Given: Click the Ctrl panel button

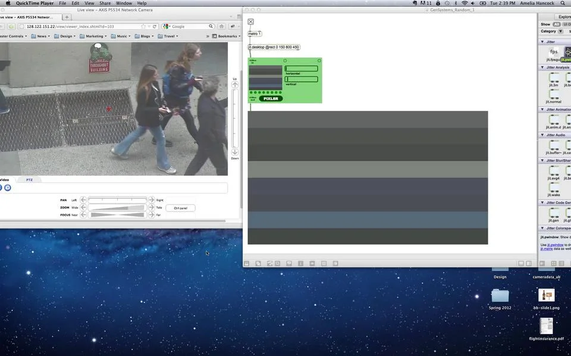Looking at the screenshot, I should pyautogui.click(x=180, y=208).
